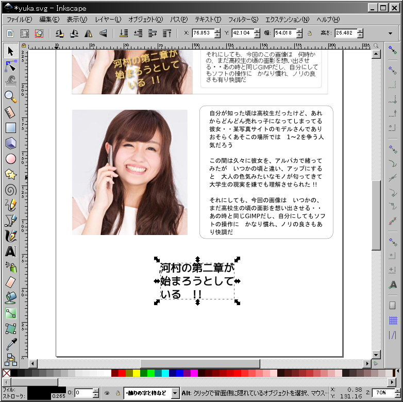Image resolution: width=403 pixels, height=402 pixels.
Task: Select the Zoom magnifier tool
Action: [x=10, y=97]
